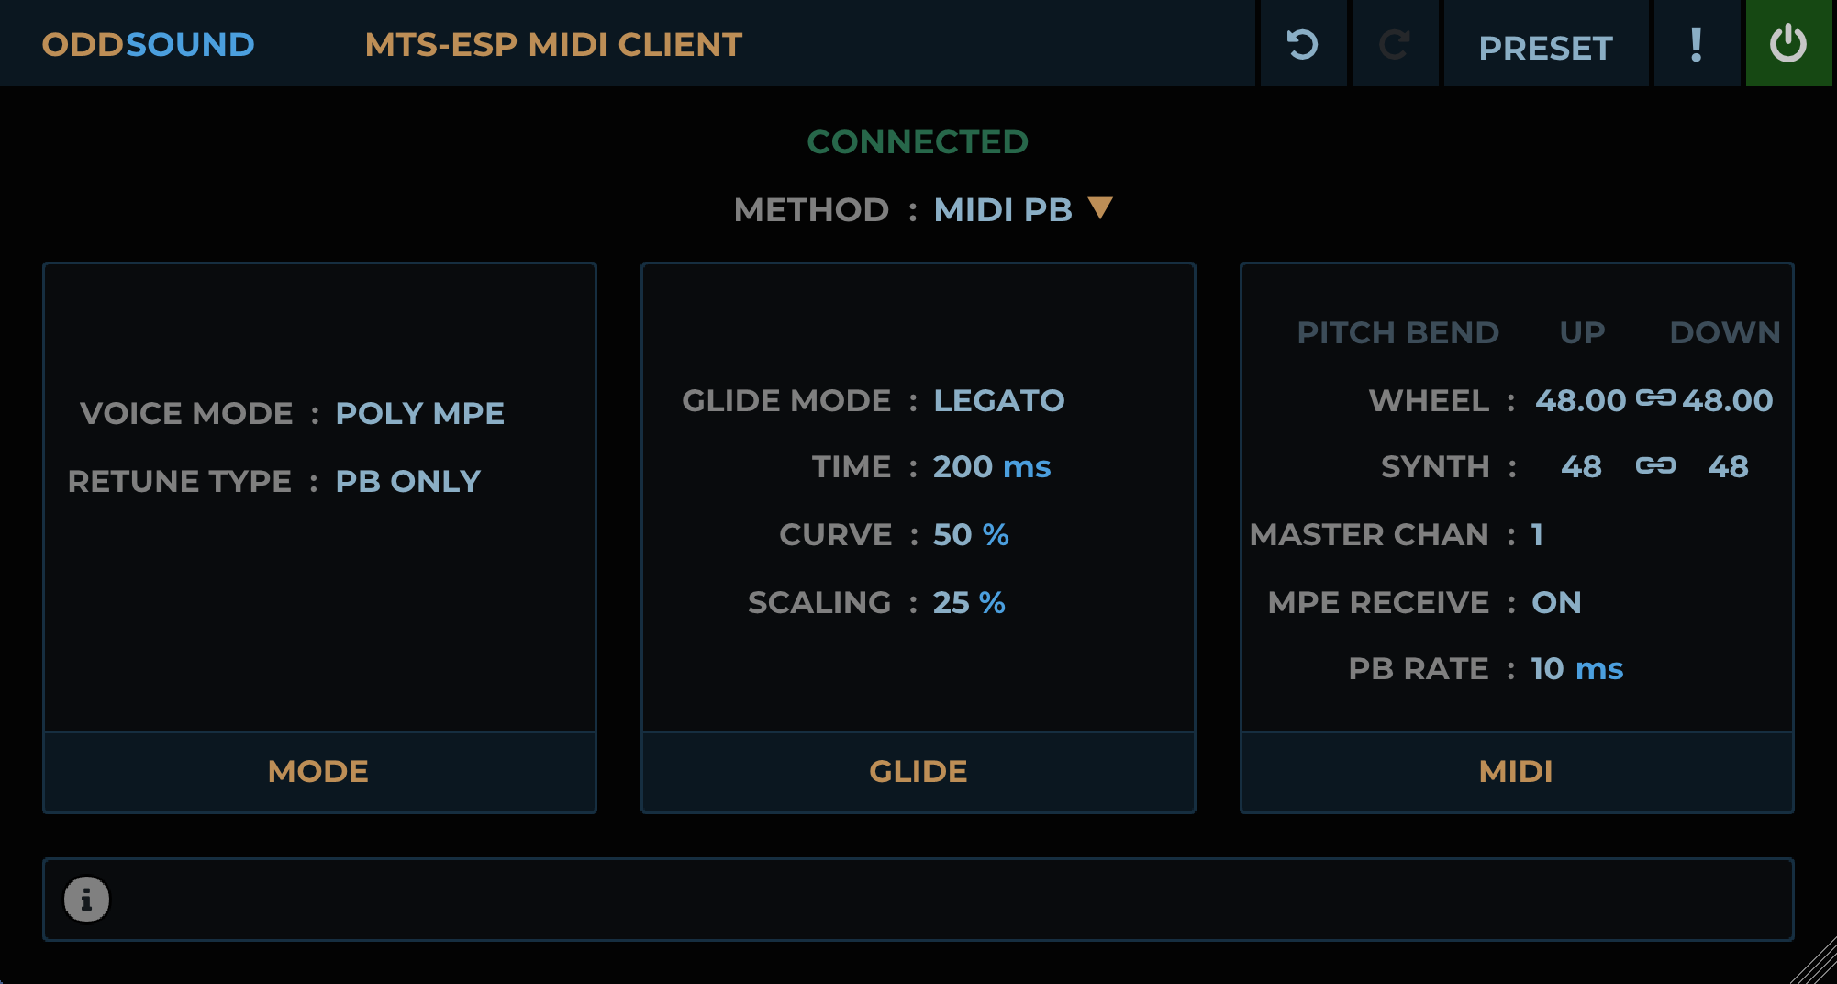The width and height of the screenshot is (1837, 984).
Task: Click the info icon at bottom
Action: tap(86, 900)
